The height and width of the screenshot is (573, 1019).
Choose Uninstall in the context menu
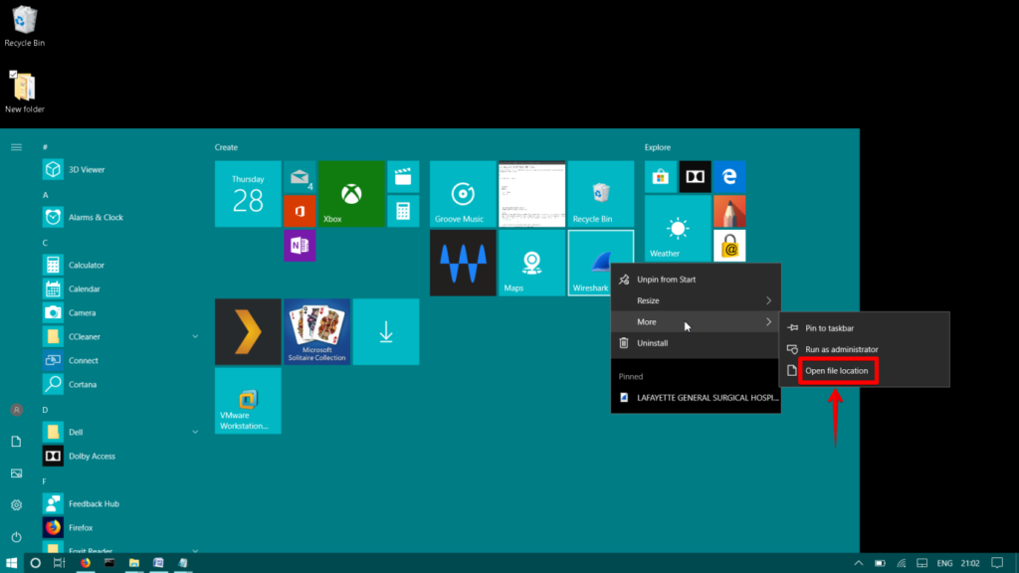pyautogui.click(x=696, y=343)
